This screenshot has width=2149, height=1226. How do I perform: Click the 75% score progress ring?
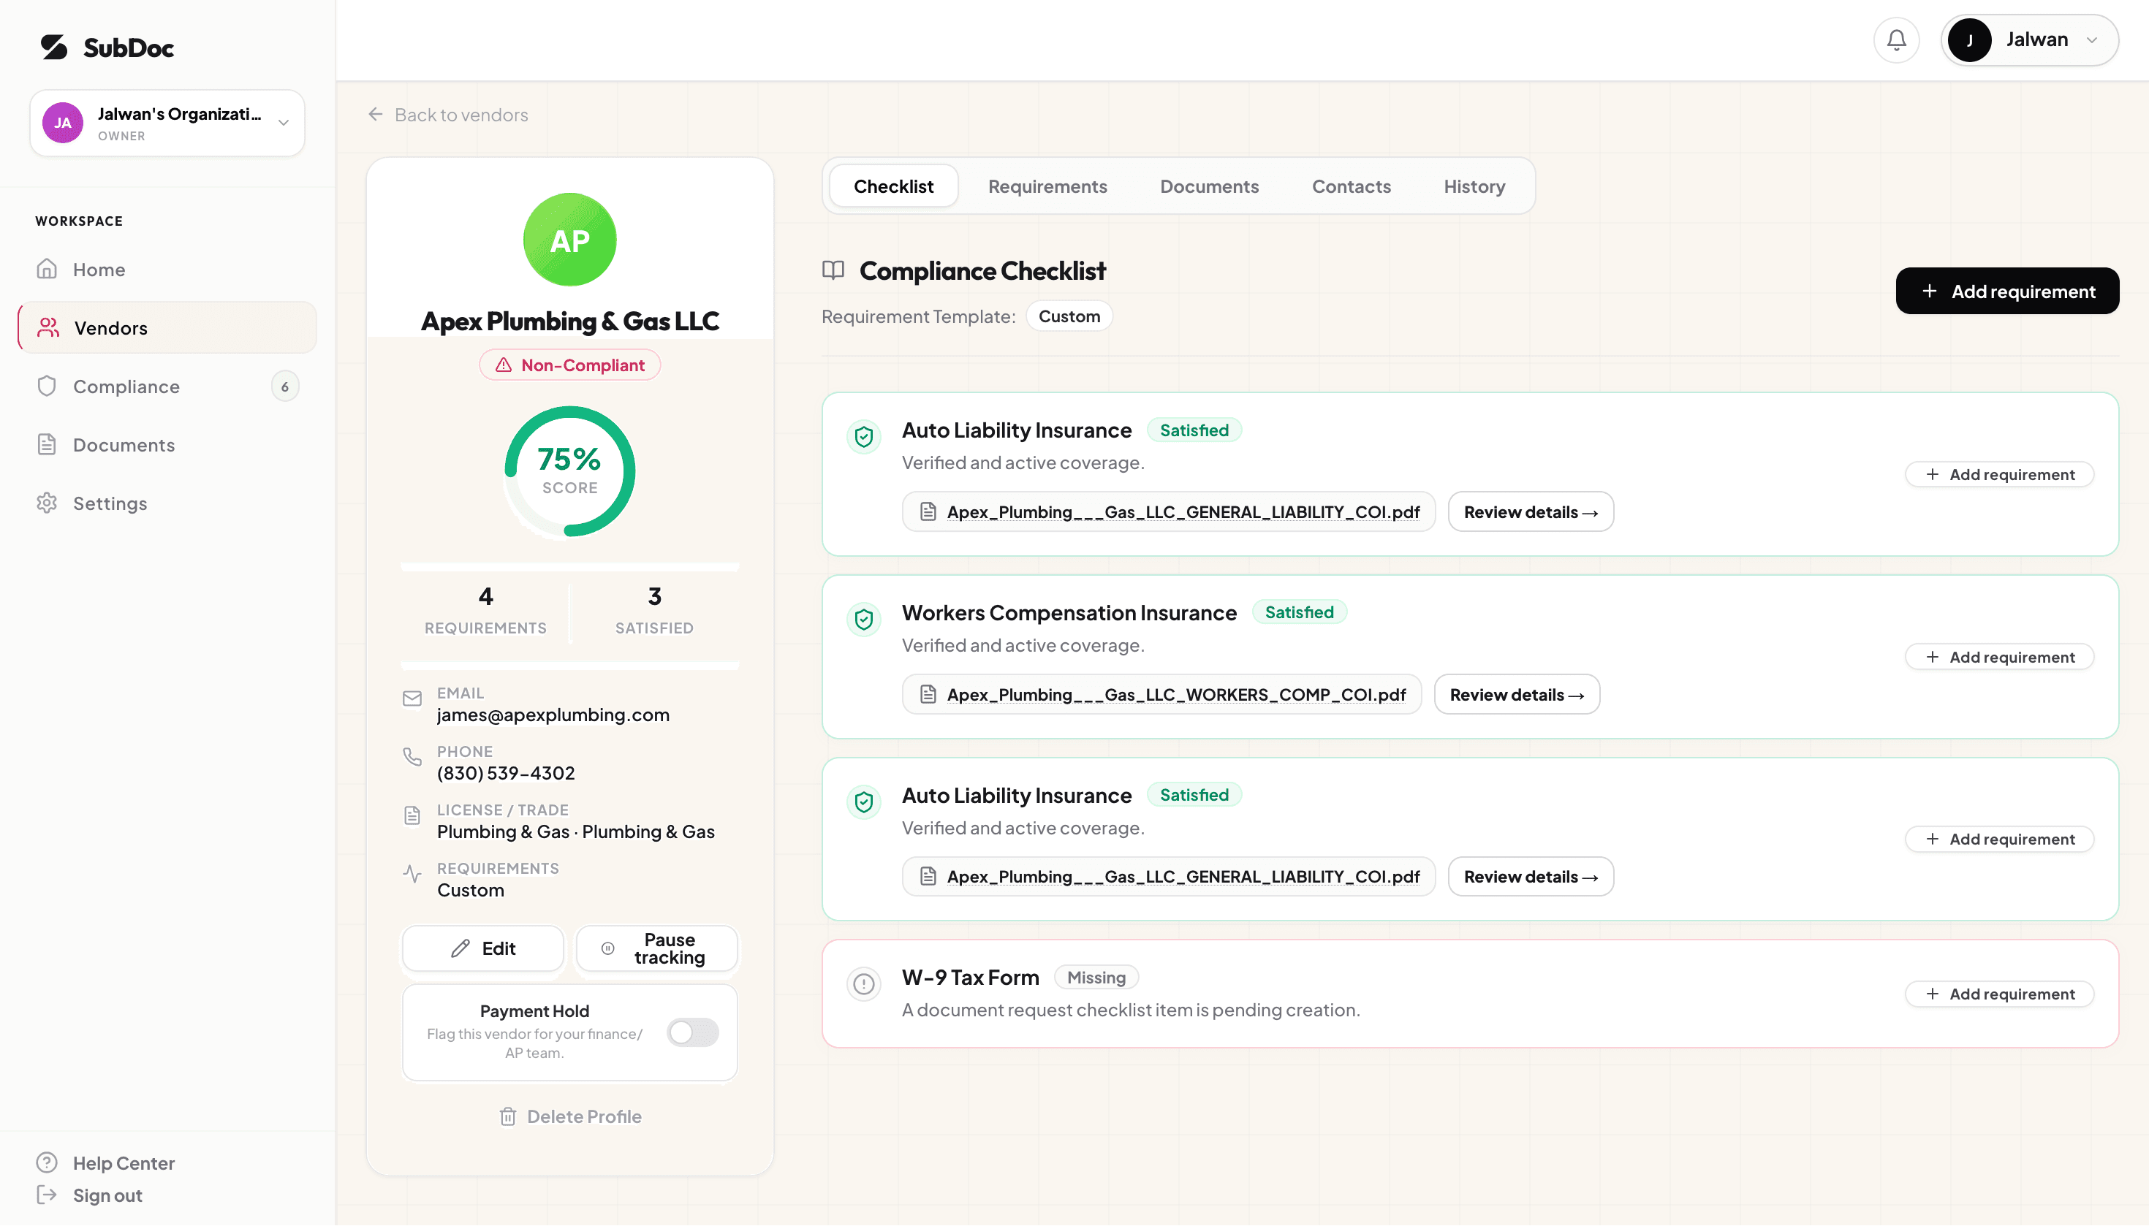pyautogui.click(x=569, y=471)
